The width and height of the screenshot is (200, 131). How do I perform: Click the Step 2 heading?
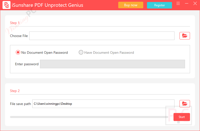click(15, 91)
